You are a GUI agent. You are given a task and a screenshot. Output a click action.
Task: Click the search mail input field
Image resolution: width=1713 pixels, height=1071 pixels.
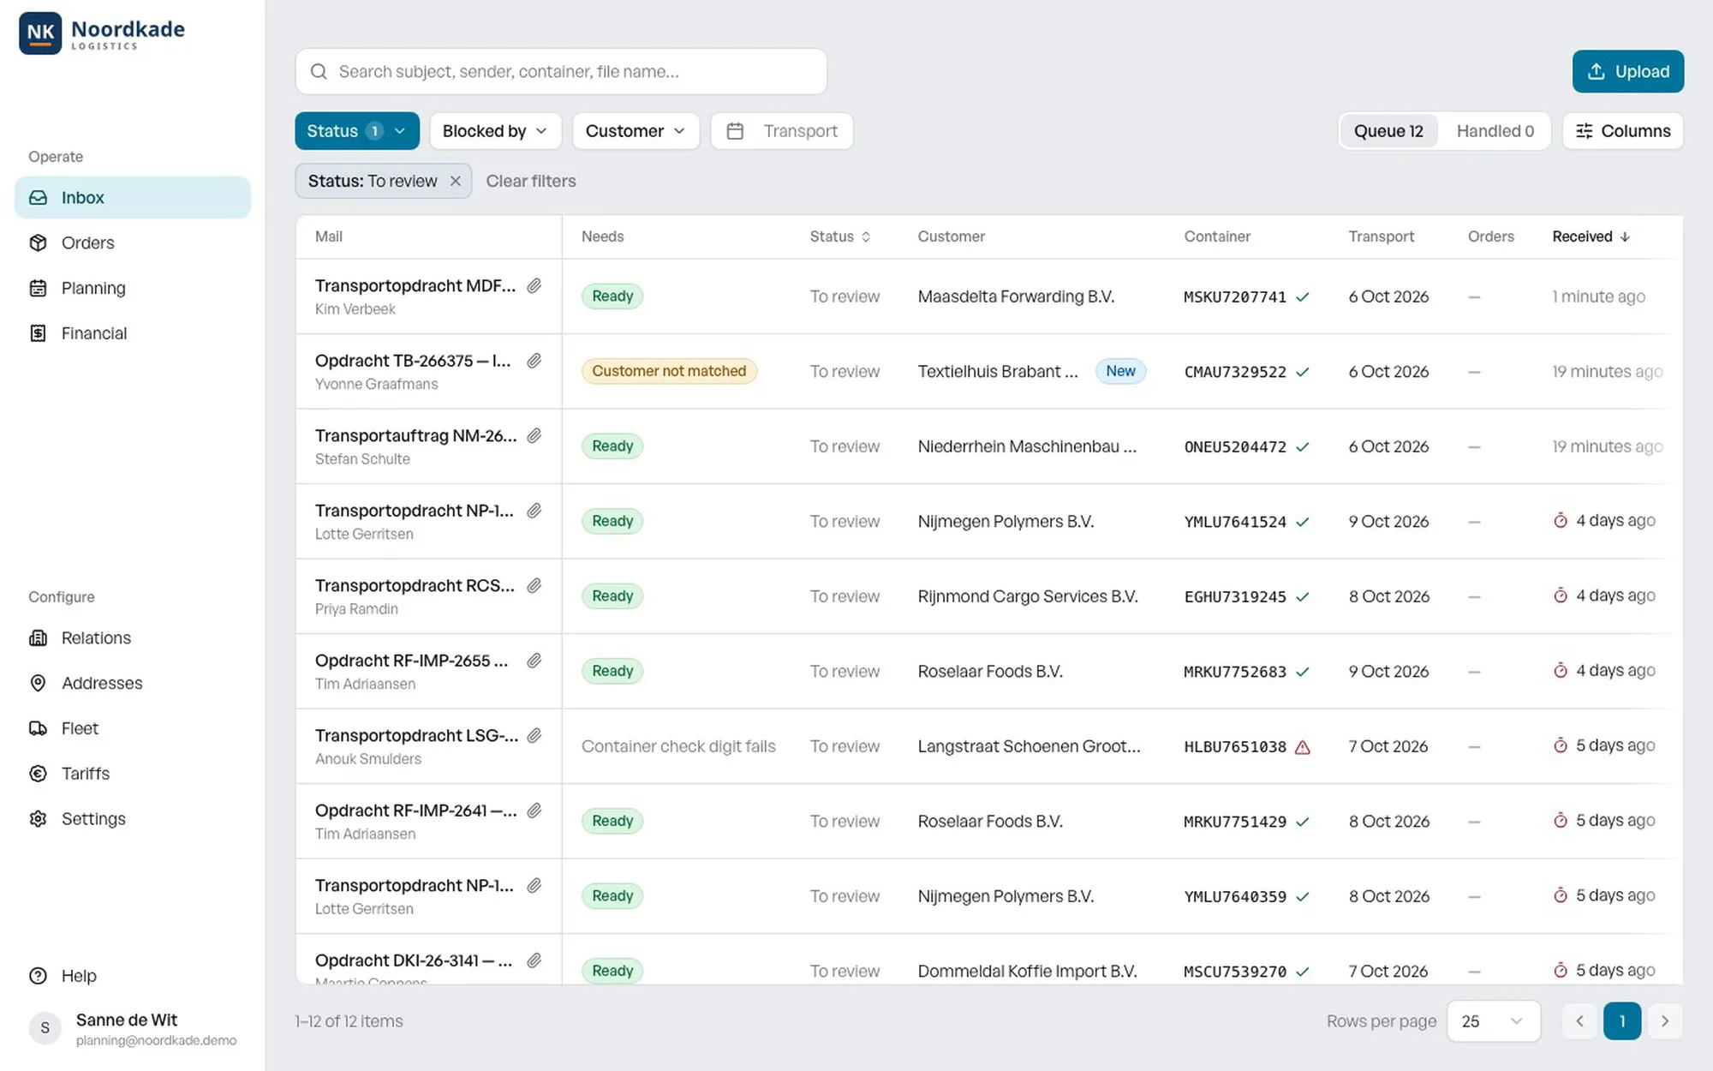pos(561,72)
